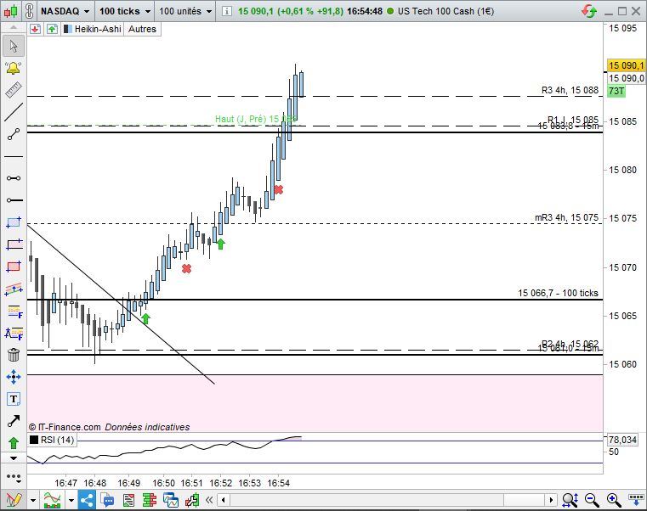Select the red rectangle zone tool
647x511 pixels.
[14, 267]
